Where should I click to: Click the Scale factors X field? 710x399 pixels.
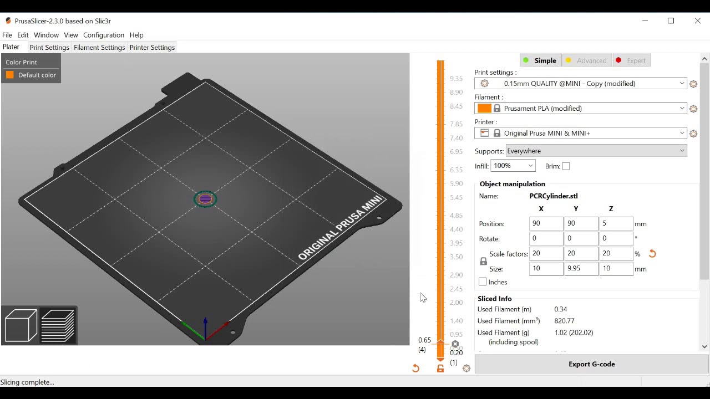[x=546, y=254]
